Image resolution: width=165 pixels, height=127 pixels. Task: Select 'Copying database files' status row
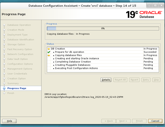103,55
